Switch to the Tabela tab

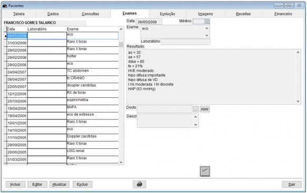tap(19, 14)
